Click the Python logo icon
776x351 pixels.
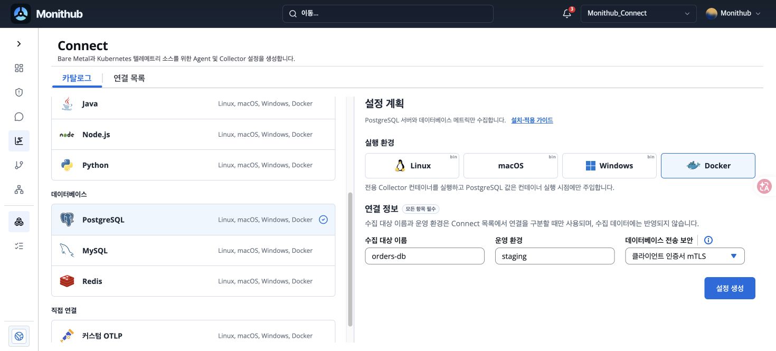coord(67,165)
